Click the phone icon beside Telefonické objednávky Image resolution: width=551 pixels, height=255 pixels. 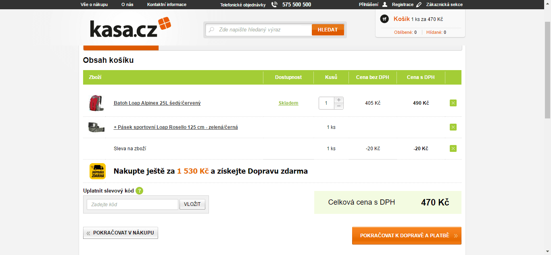(x=275, y=5)
